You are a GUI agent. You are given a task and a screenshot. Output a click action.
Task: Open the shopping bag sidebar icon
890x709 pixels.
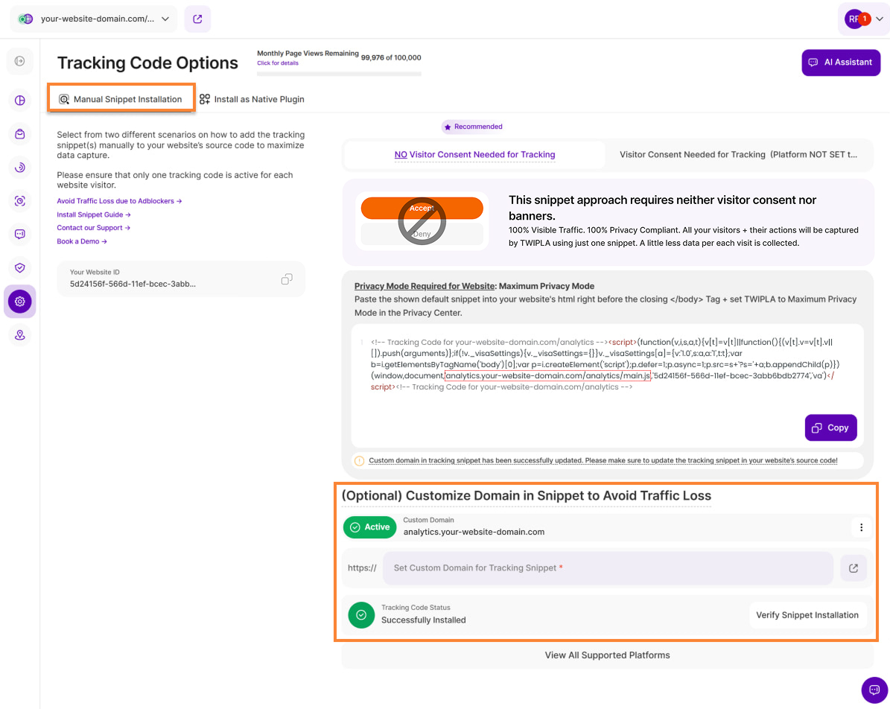click(19, 134)
